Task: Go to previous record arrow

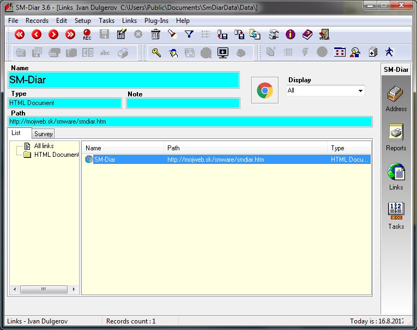Action: [x=37, y=34]
